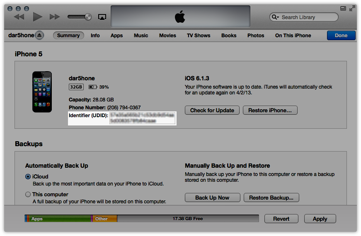Click the iPhone 5 device image
This screenshot has height=236, width=361.
point(42,92)
